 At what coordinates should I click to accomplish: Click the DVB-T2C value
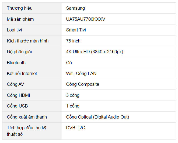(x=75, y=128)
